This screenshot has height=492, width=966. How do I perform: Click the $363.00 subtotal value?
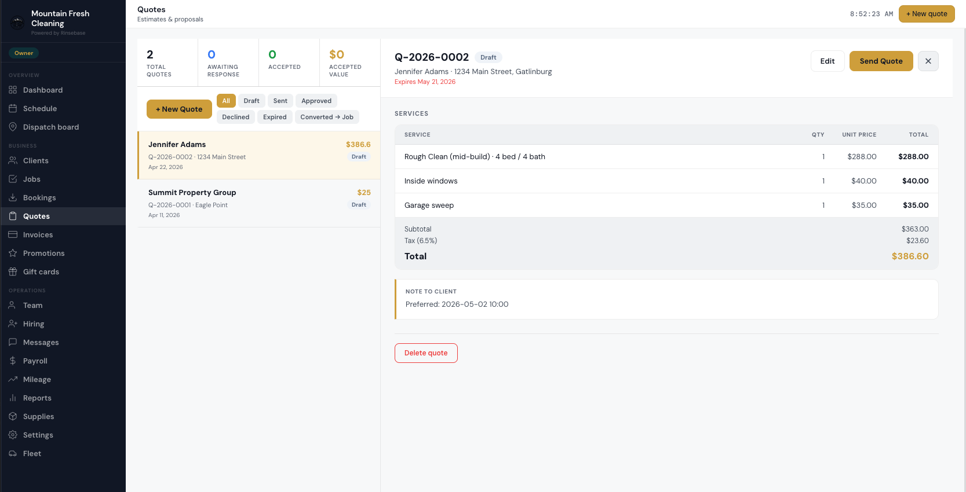pos(915,229)
